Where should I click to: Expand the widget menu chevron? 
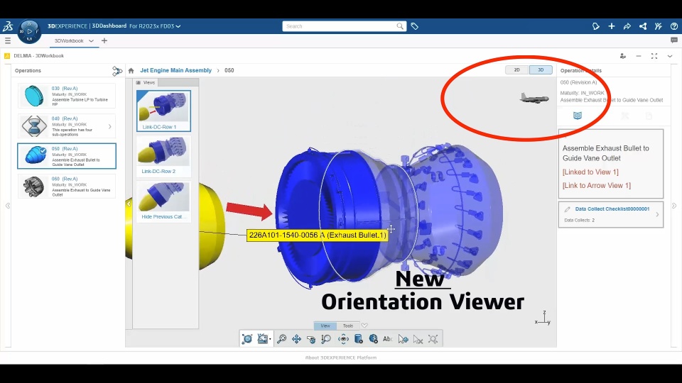click(x=670, y=56)
